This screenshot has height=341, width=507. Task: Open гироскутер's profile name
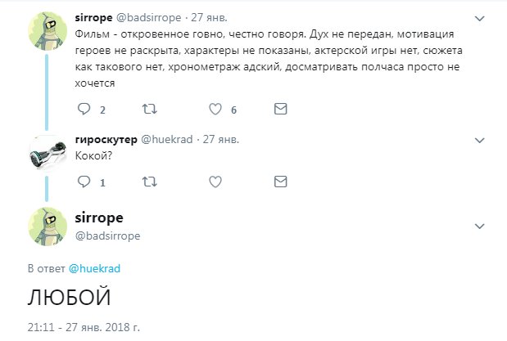(106, 139)
